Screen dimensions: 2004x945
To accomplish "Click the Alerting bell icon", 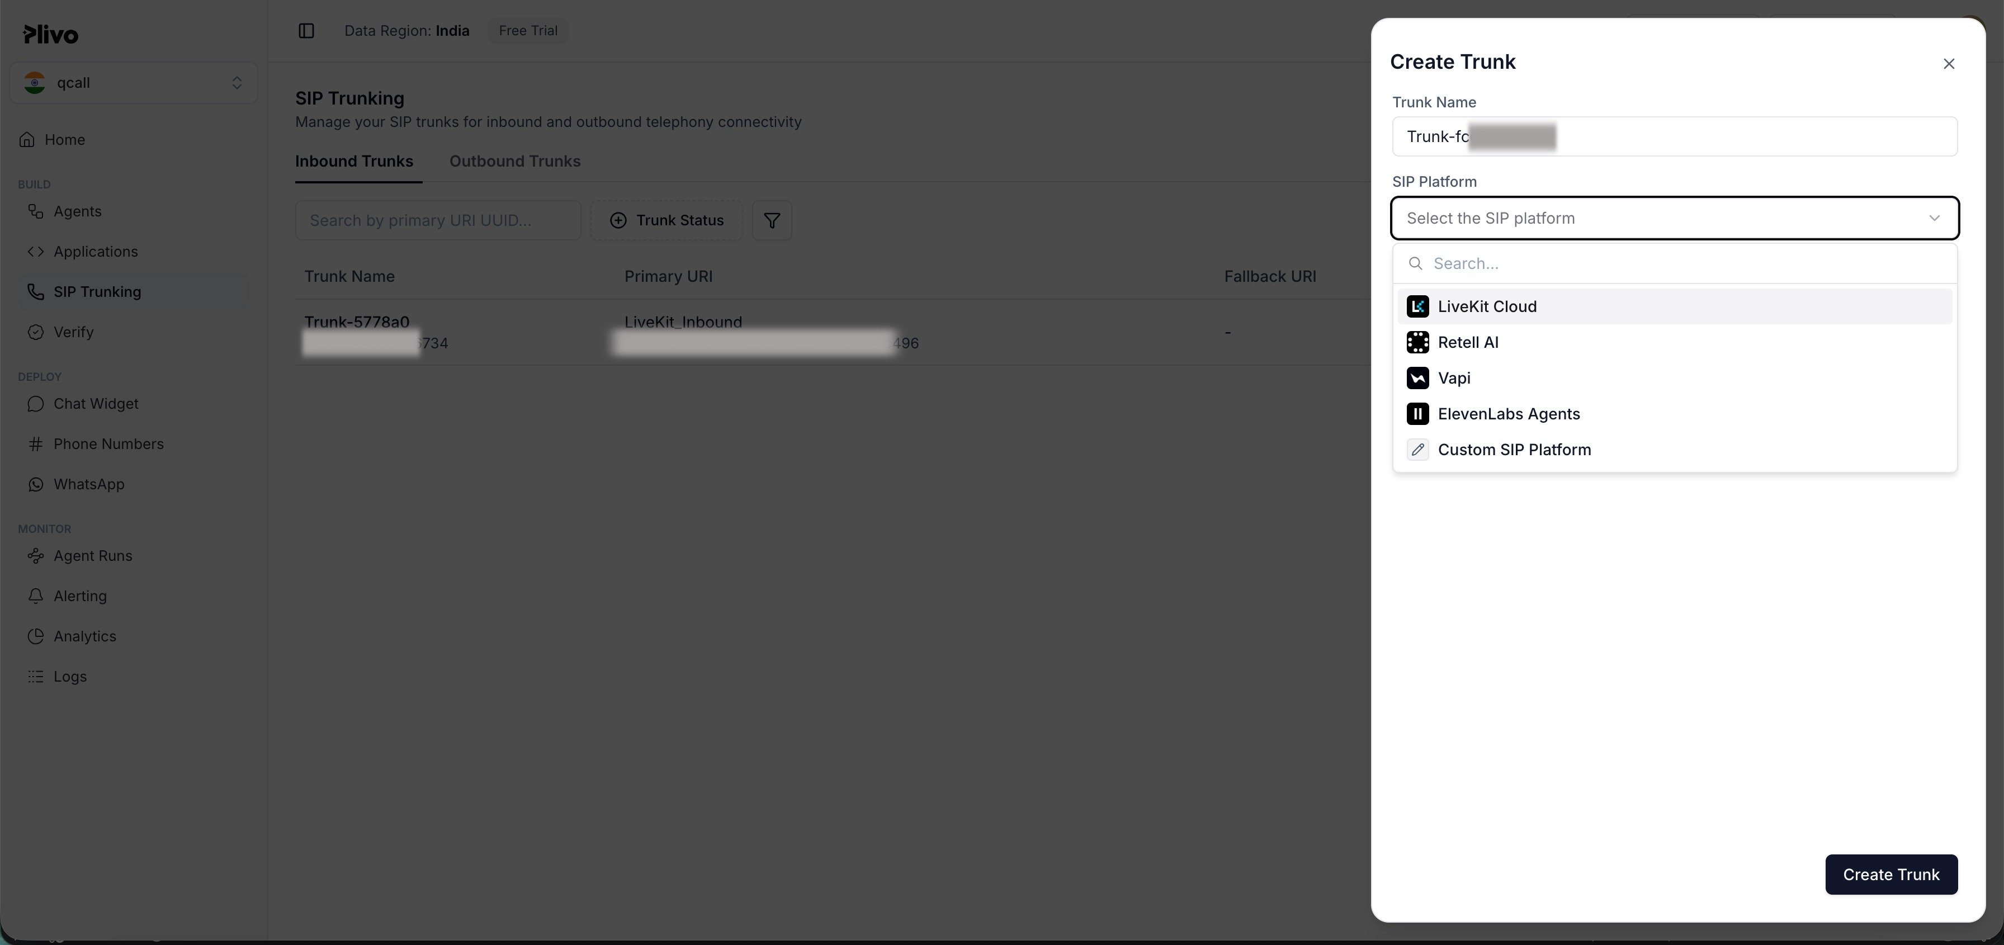I will pos(36,597).
